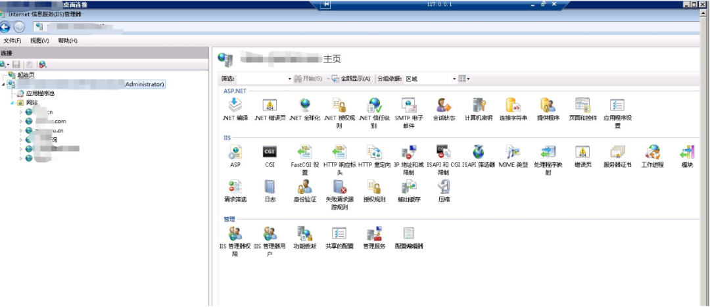Open the .NET 信任级别 feature
710x307 pixels.
374,113
